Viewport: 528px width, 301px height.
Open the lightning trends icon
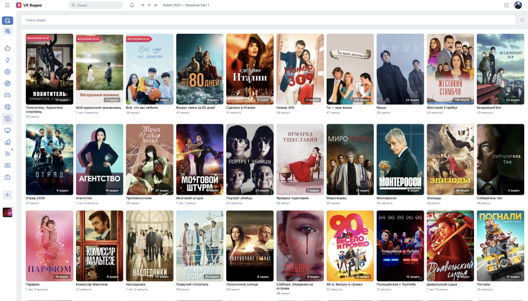8,60
